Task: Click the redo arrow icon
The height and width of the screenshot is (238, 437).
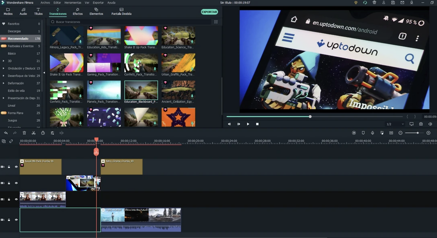Action: [15, 133]
